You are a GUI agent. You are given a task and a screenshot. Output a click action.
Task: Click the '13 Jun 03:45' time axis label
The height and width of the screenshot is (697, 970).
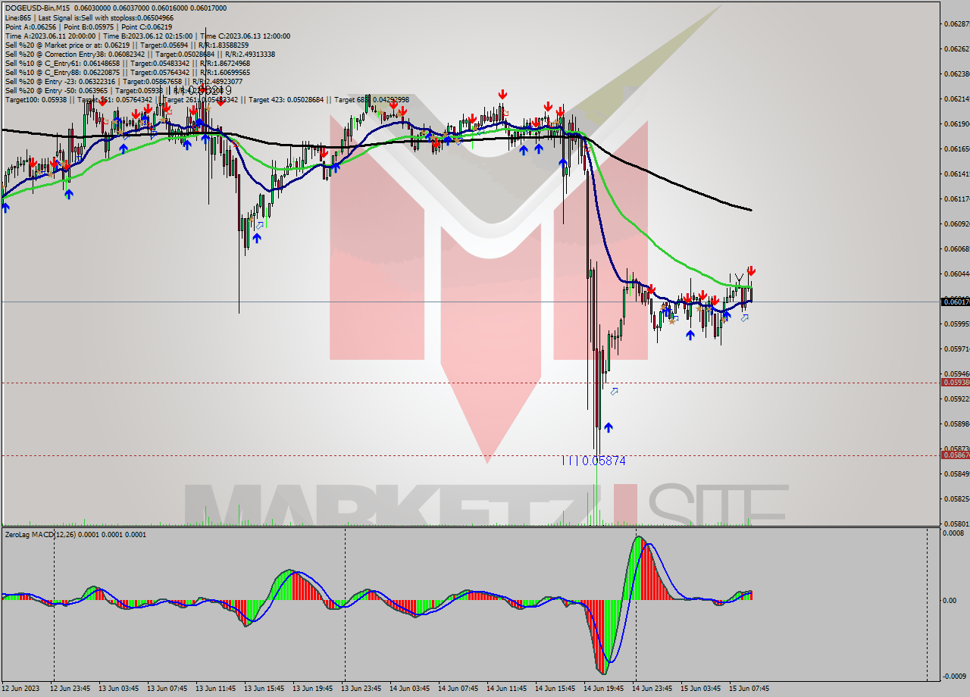click(x=119, y=689)
